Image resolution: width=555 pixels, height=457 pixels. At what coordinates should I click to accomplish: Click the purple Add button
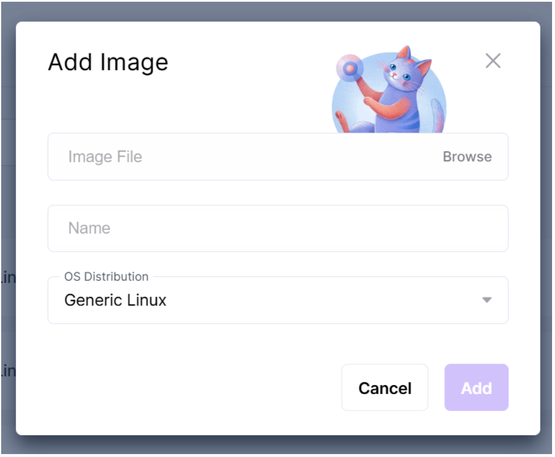pyautogui.click(x=476, y=388)
